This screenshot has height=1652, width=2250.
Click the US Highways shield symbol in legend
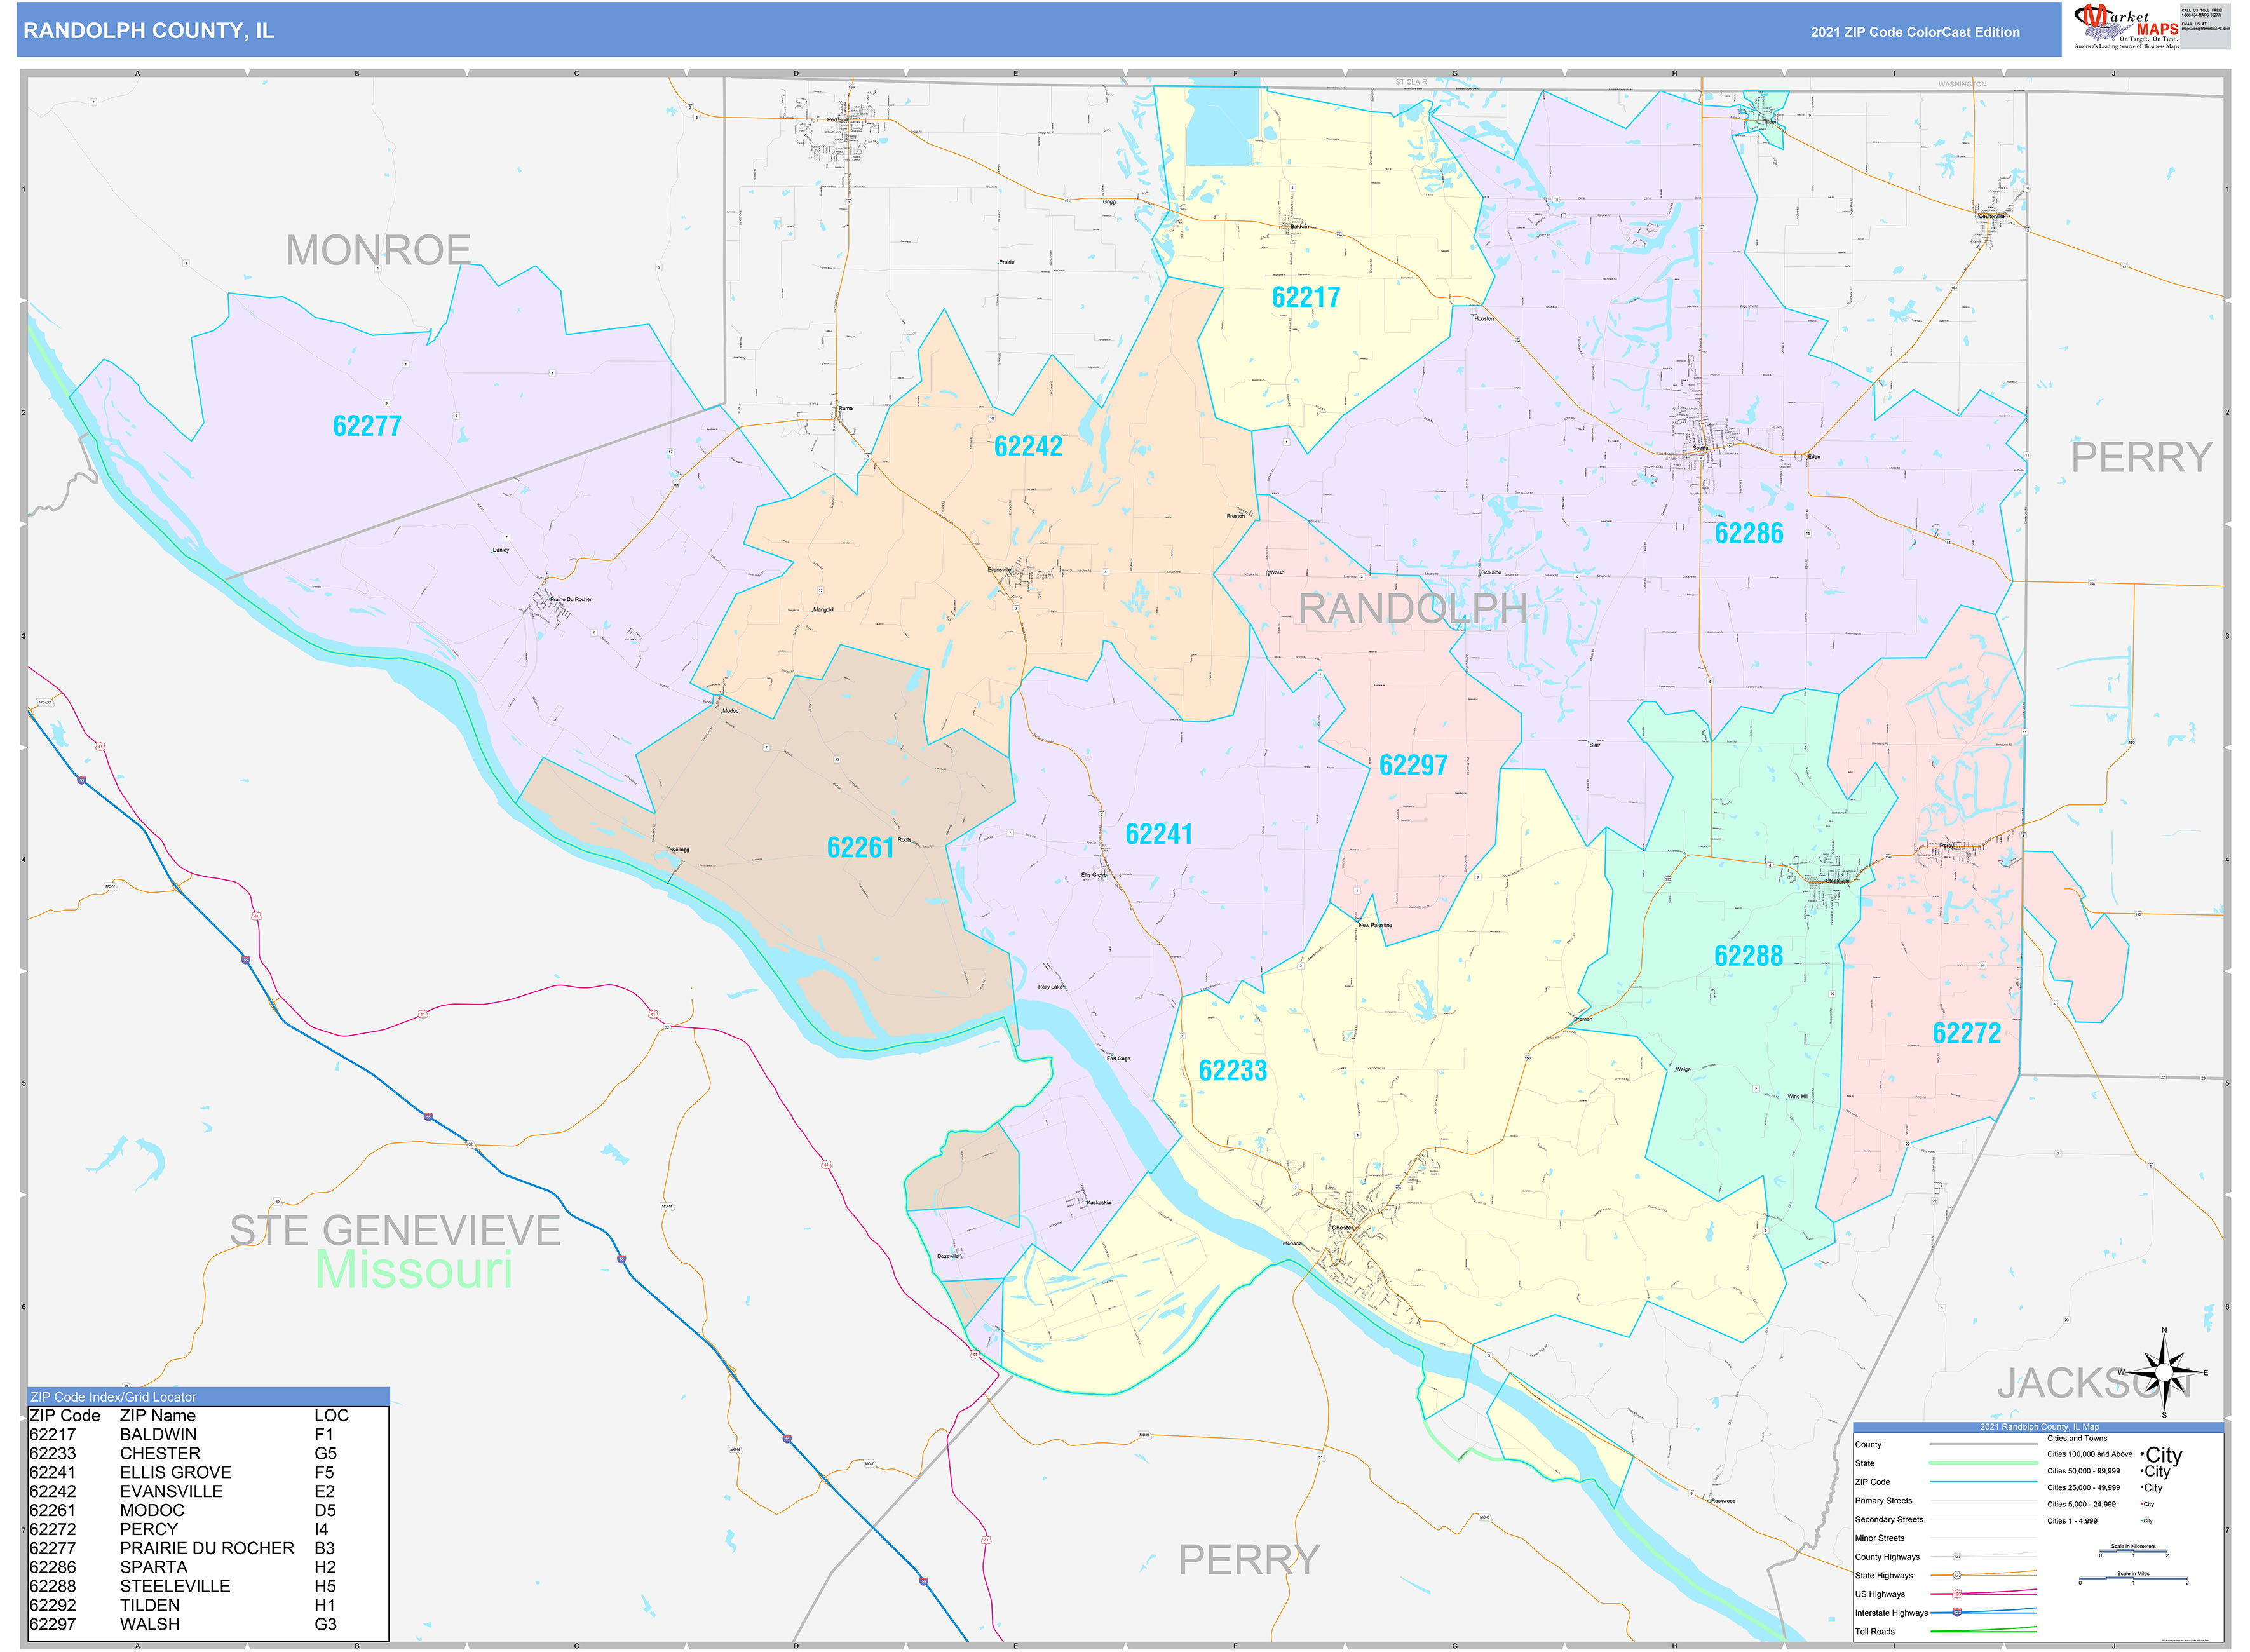(1956, 1594)
